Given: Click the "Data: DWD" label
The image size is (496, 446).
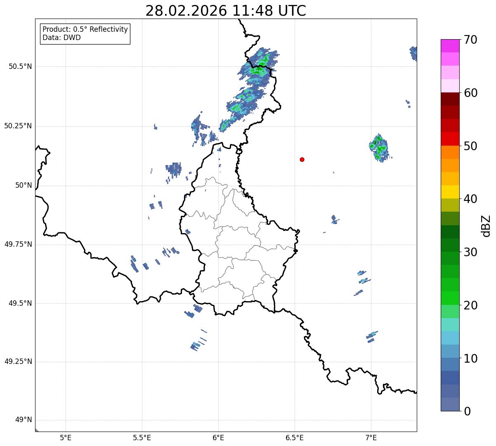Looking at the screenshot, I should tap(61, 38).
